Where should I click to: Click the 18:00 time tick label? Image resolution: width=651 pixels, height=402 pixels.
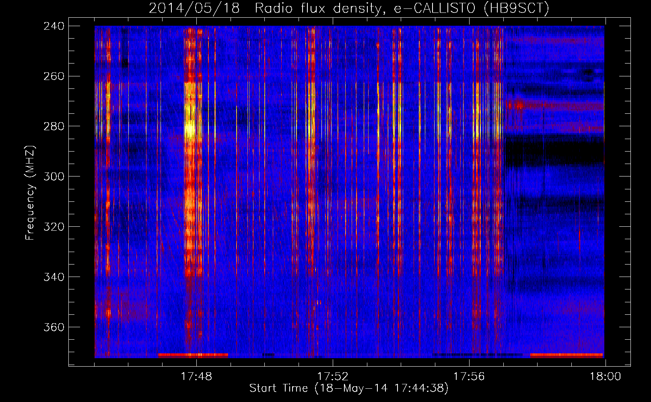click(606, 377)
